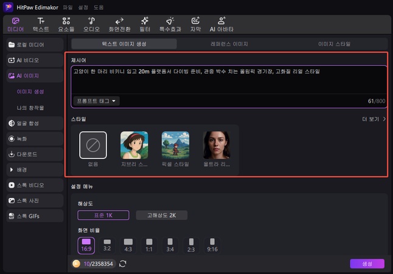Choose the 3:2 aspect ratio

pyautogui.click(x=107, y=245)
